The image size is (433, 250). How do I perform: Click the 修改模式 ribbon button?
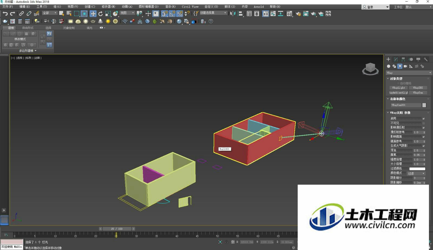click(x=20, y=39)
